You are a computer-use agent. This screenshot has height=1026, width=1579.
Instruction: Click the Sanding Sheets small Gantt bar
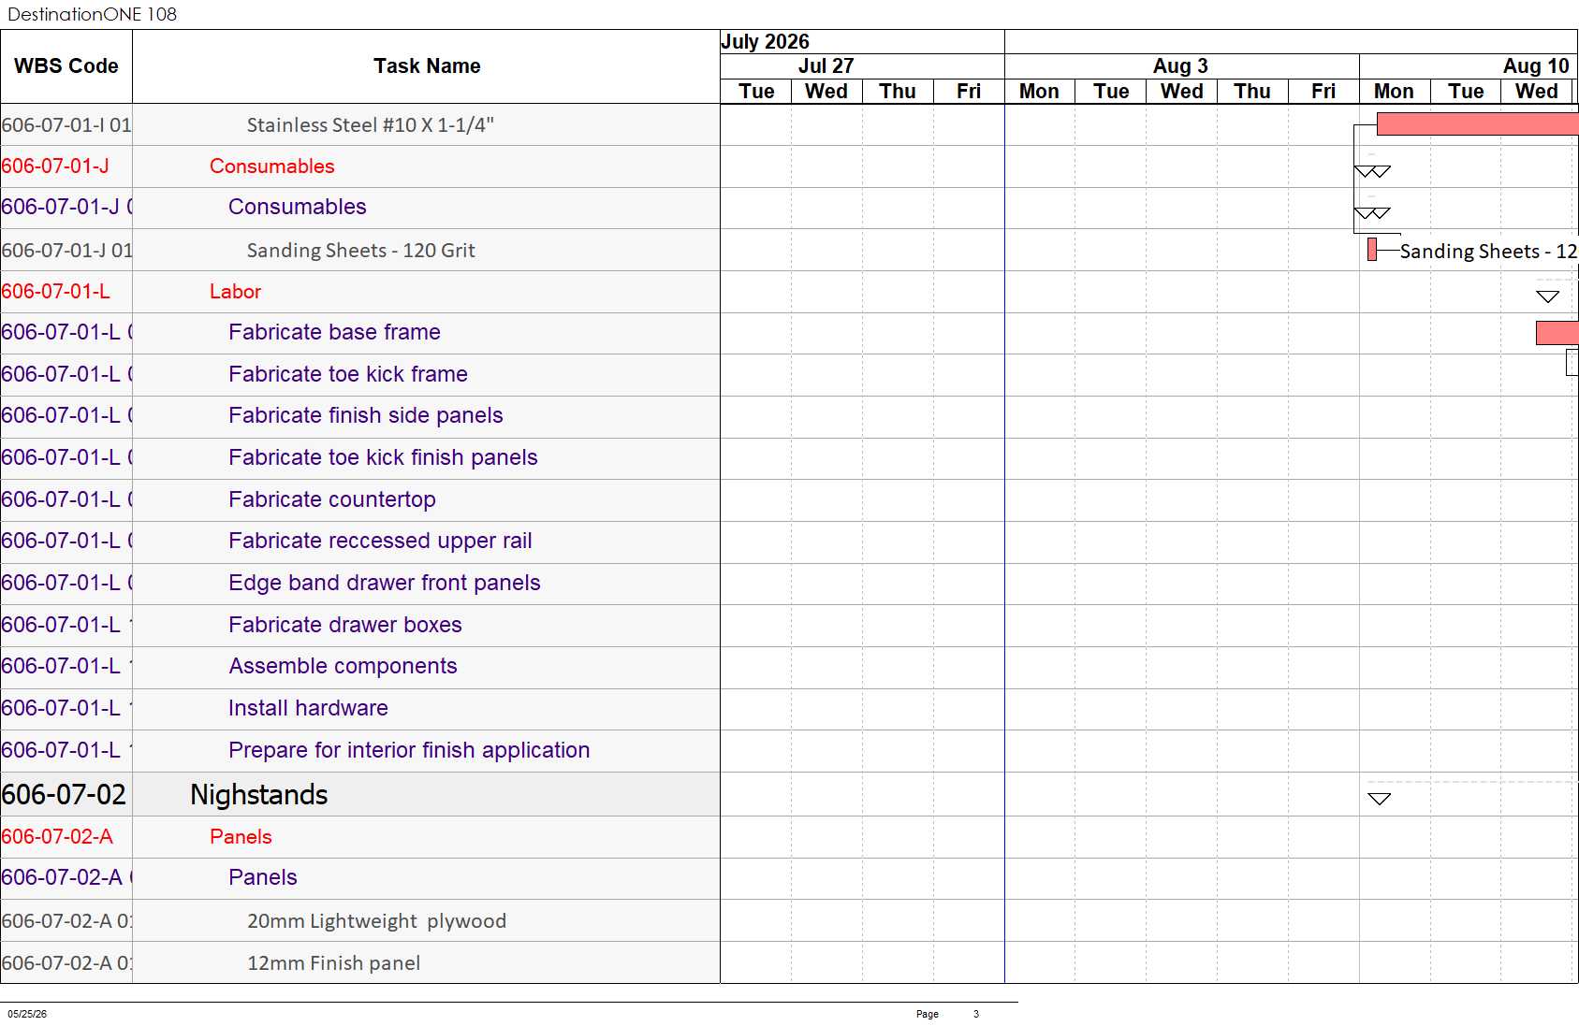tap(1372, 250)
